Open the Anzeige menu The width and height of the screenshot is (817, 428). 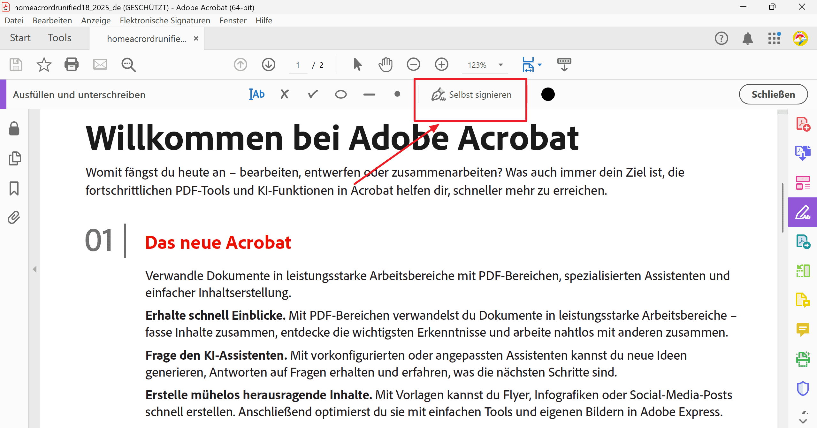tap(96, 20)
